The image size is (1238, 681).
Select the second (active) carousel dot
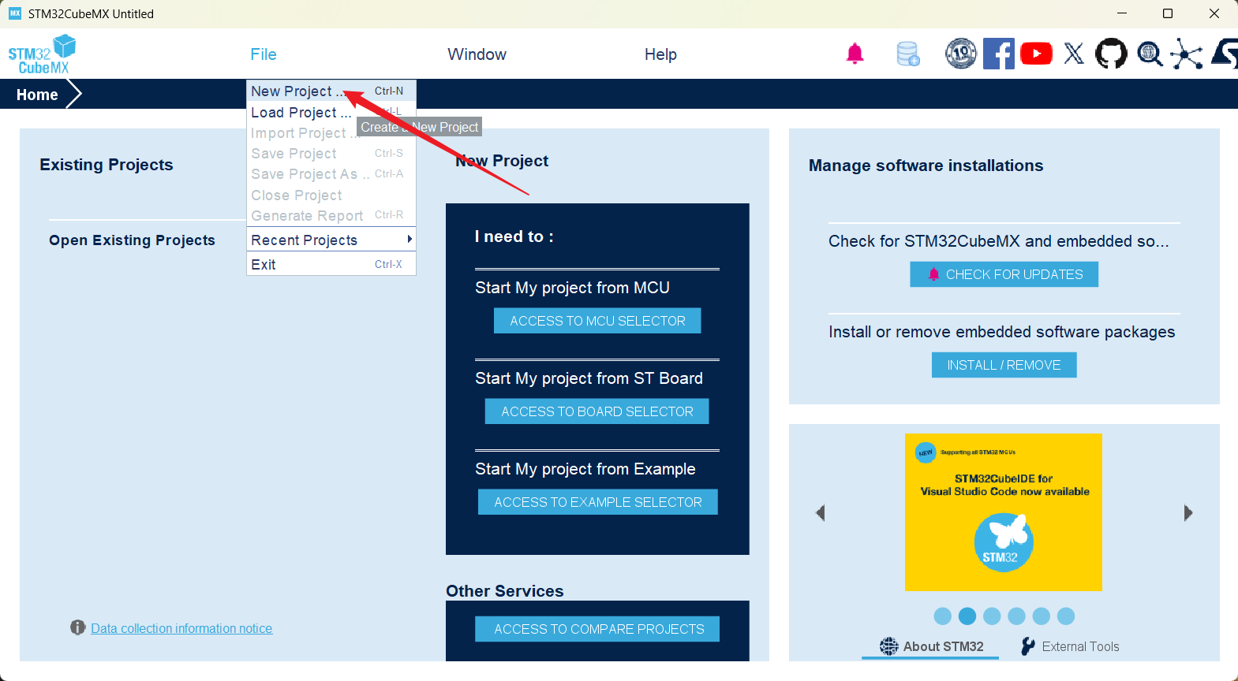pyautogui.click(x=967, y=616)
